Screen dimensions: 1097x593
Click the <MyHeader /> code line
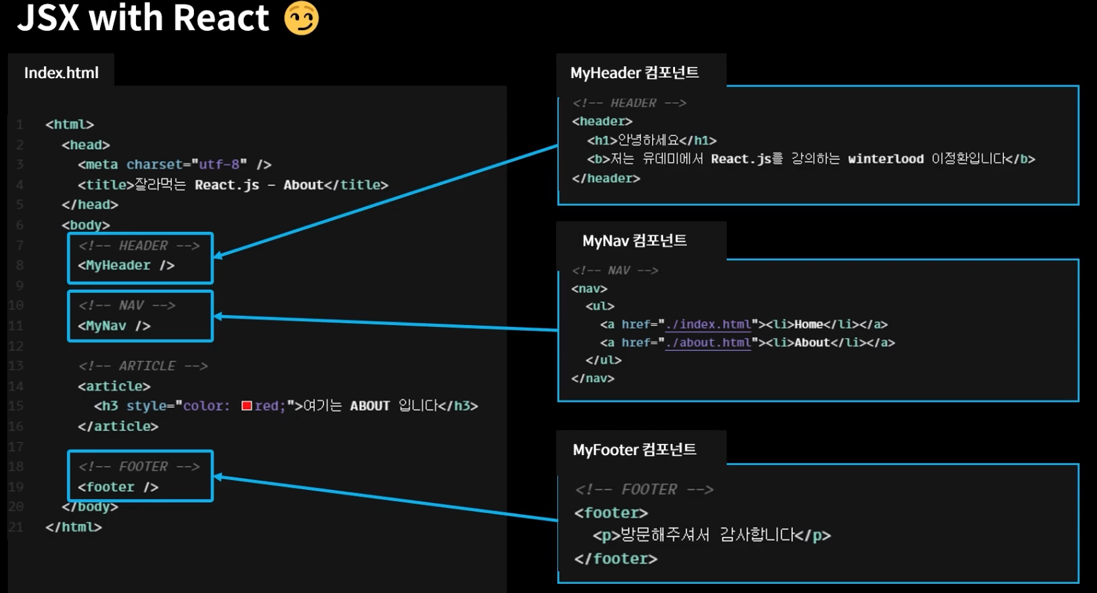126,265
